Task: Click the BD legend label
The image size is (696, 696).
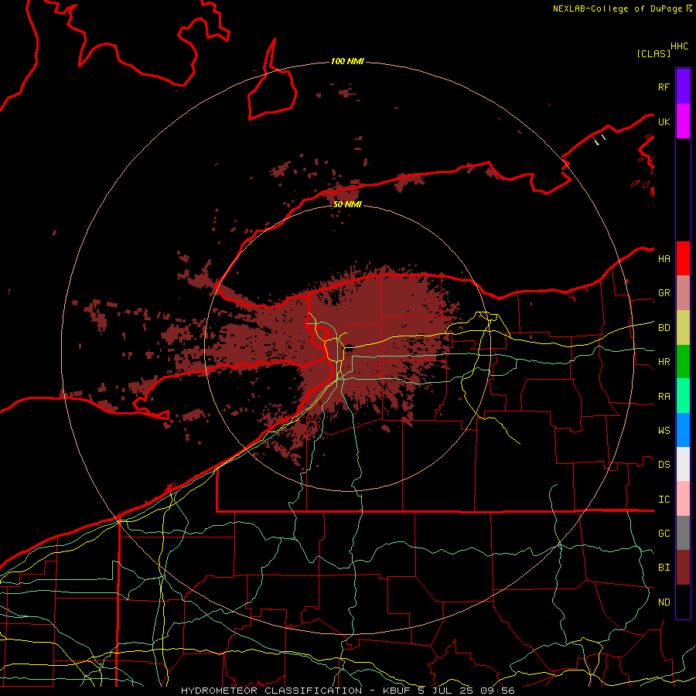Action: (664, 328)
